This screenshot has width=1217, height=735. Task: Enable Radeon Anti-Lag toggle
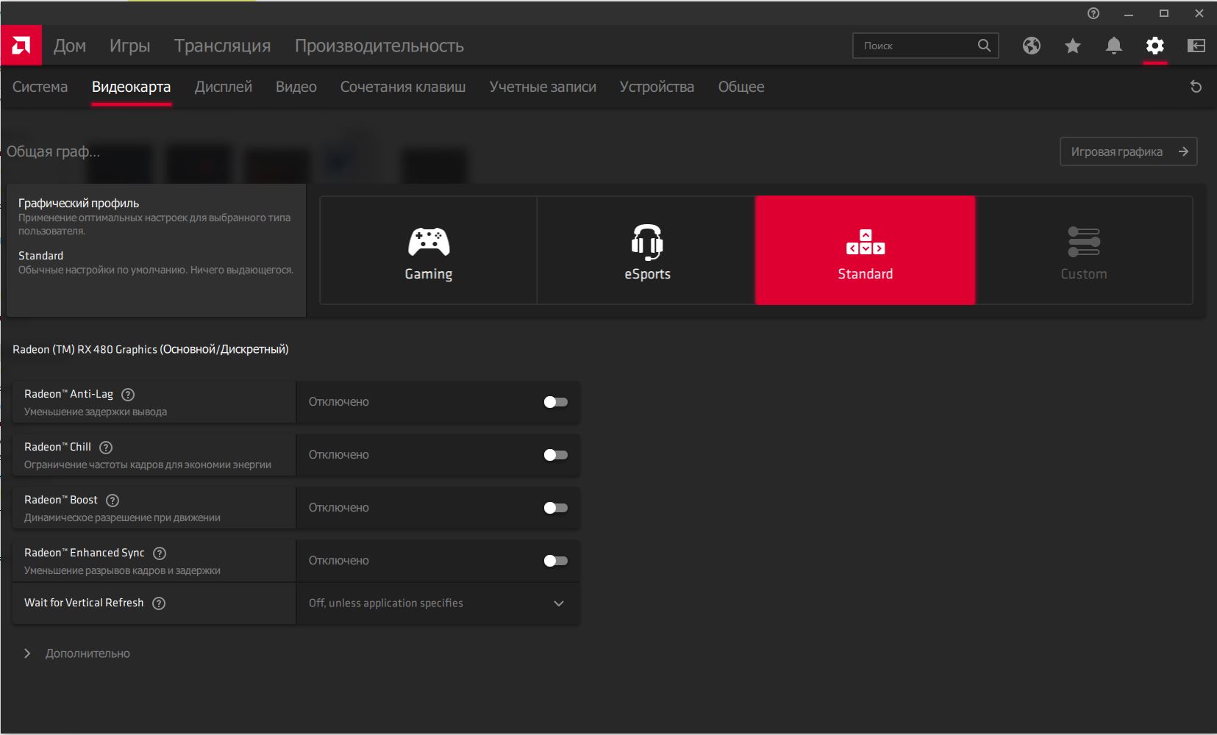(x=556, y=402)
